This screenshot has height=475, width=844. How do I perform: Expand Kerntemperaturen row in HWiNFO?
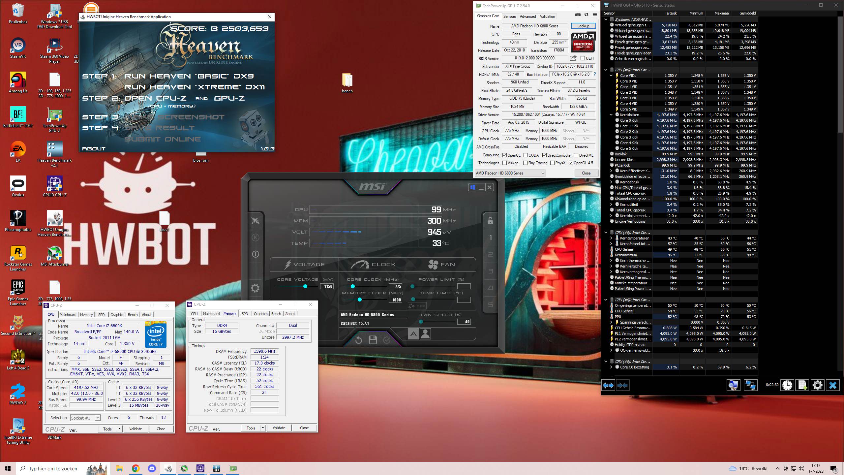pyautogui.click(x=611, y=238)
